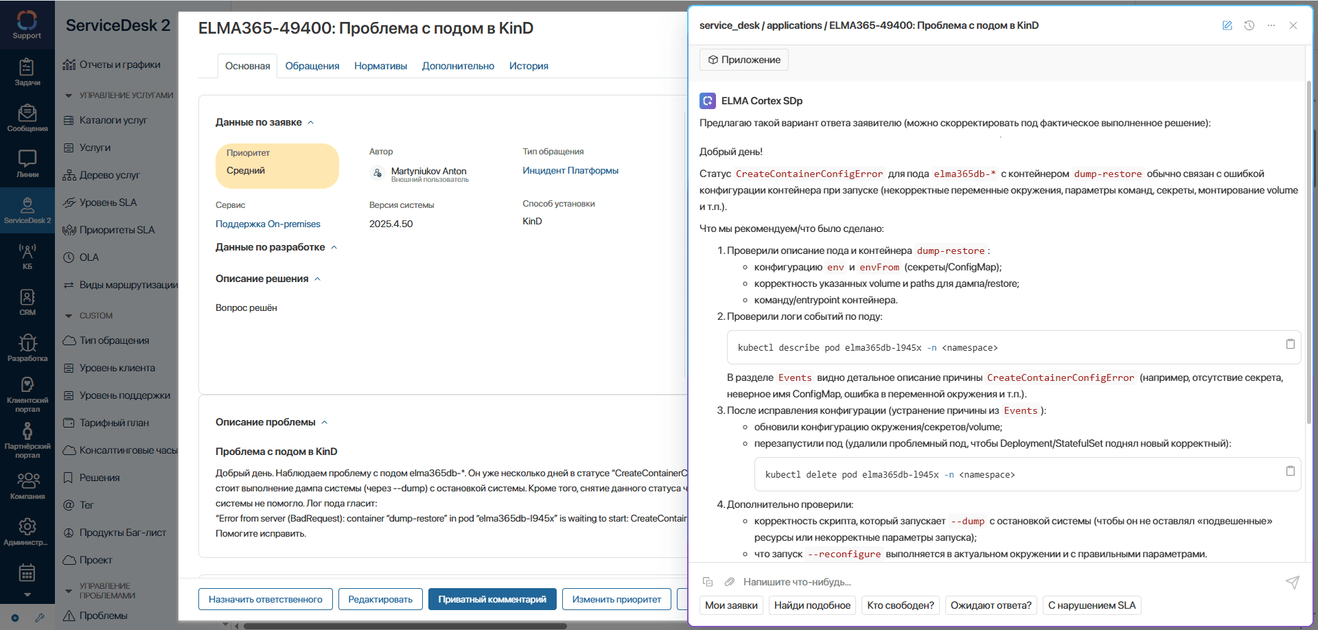This screenshot has height=630, width=1318.
Task: Collapse the Данные по заявке section
Action: [x=311, y=123]
